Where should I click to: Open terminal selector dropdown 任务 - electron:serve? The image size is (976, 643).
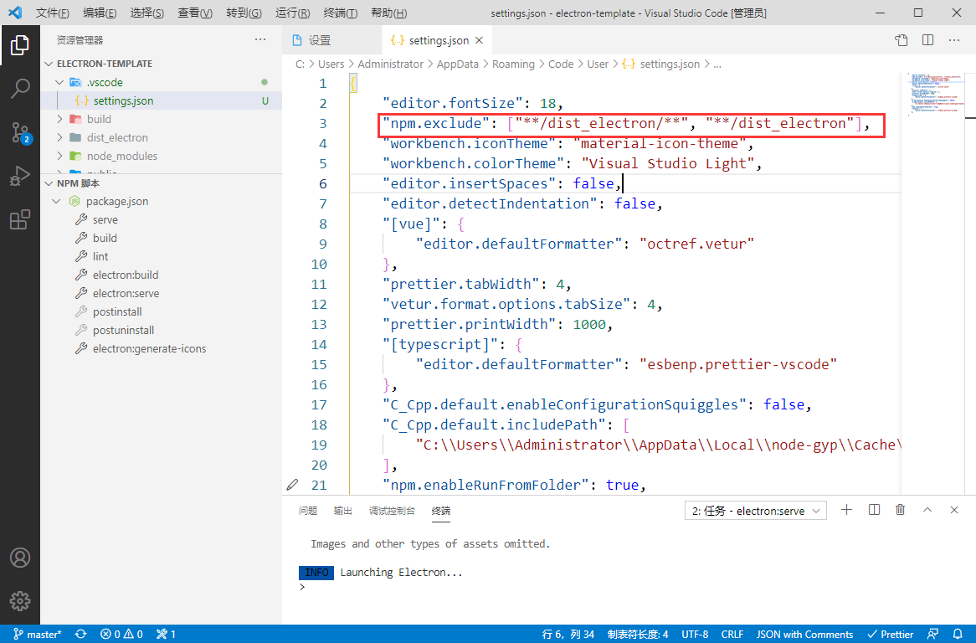(x=756, y=511)
